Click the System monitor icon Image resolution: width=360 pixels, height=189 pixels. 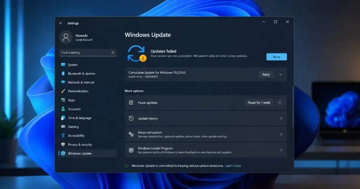pos(63,65)
